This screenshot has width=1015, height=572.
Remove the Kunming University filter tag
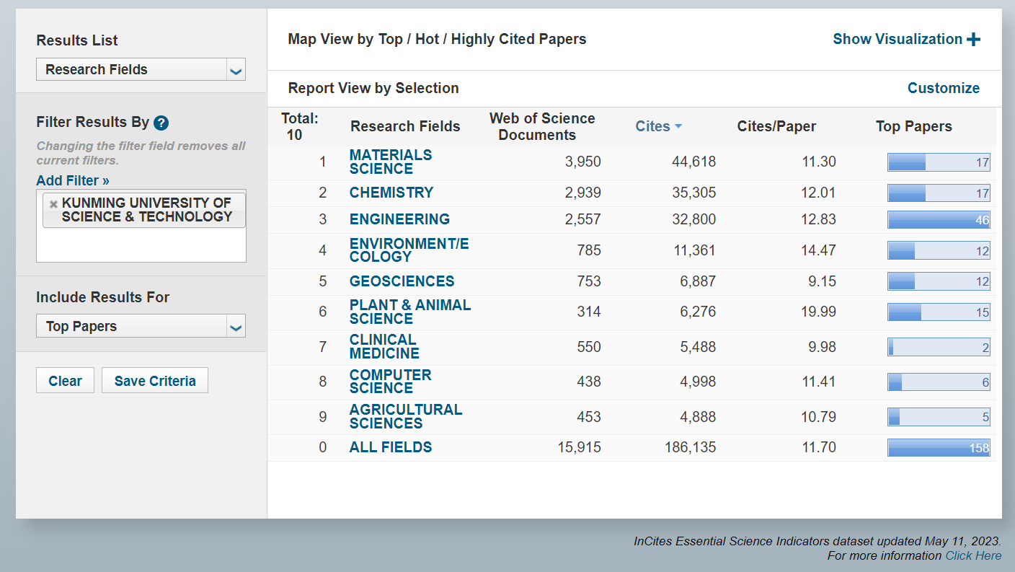pyautogui.click(x=53, y=204)
